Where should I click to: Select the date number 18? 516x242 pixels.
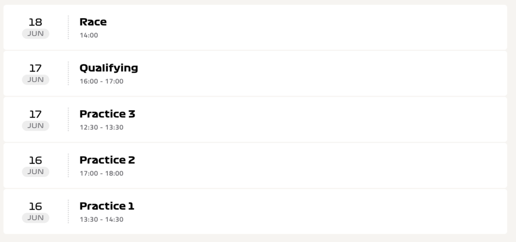36,22
